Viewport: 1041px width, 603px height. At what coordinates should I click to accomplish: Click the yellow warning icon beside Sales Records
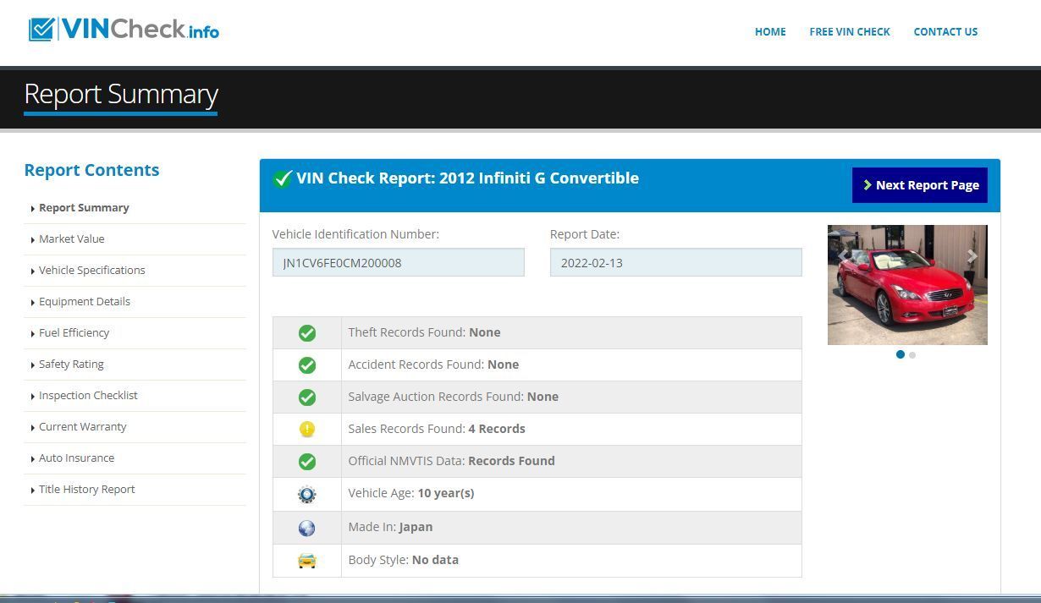point(307,430)
